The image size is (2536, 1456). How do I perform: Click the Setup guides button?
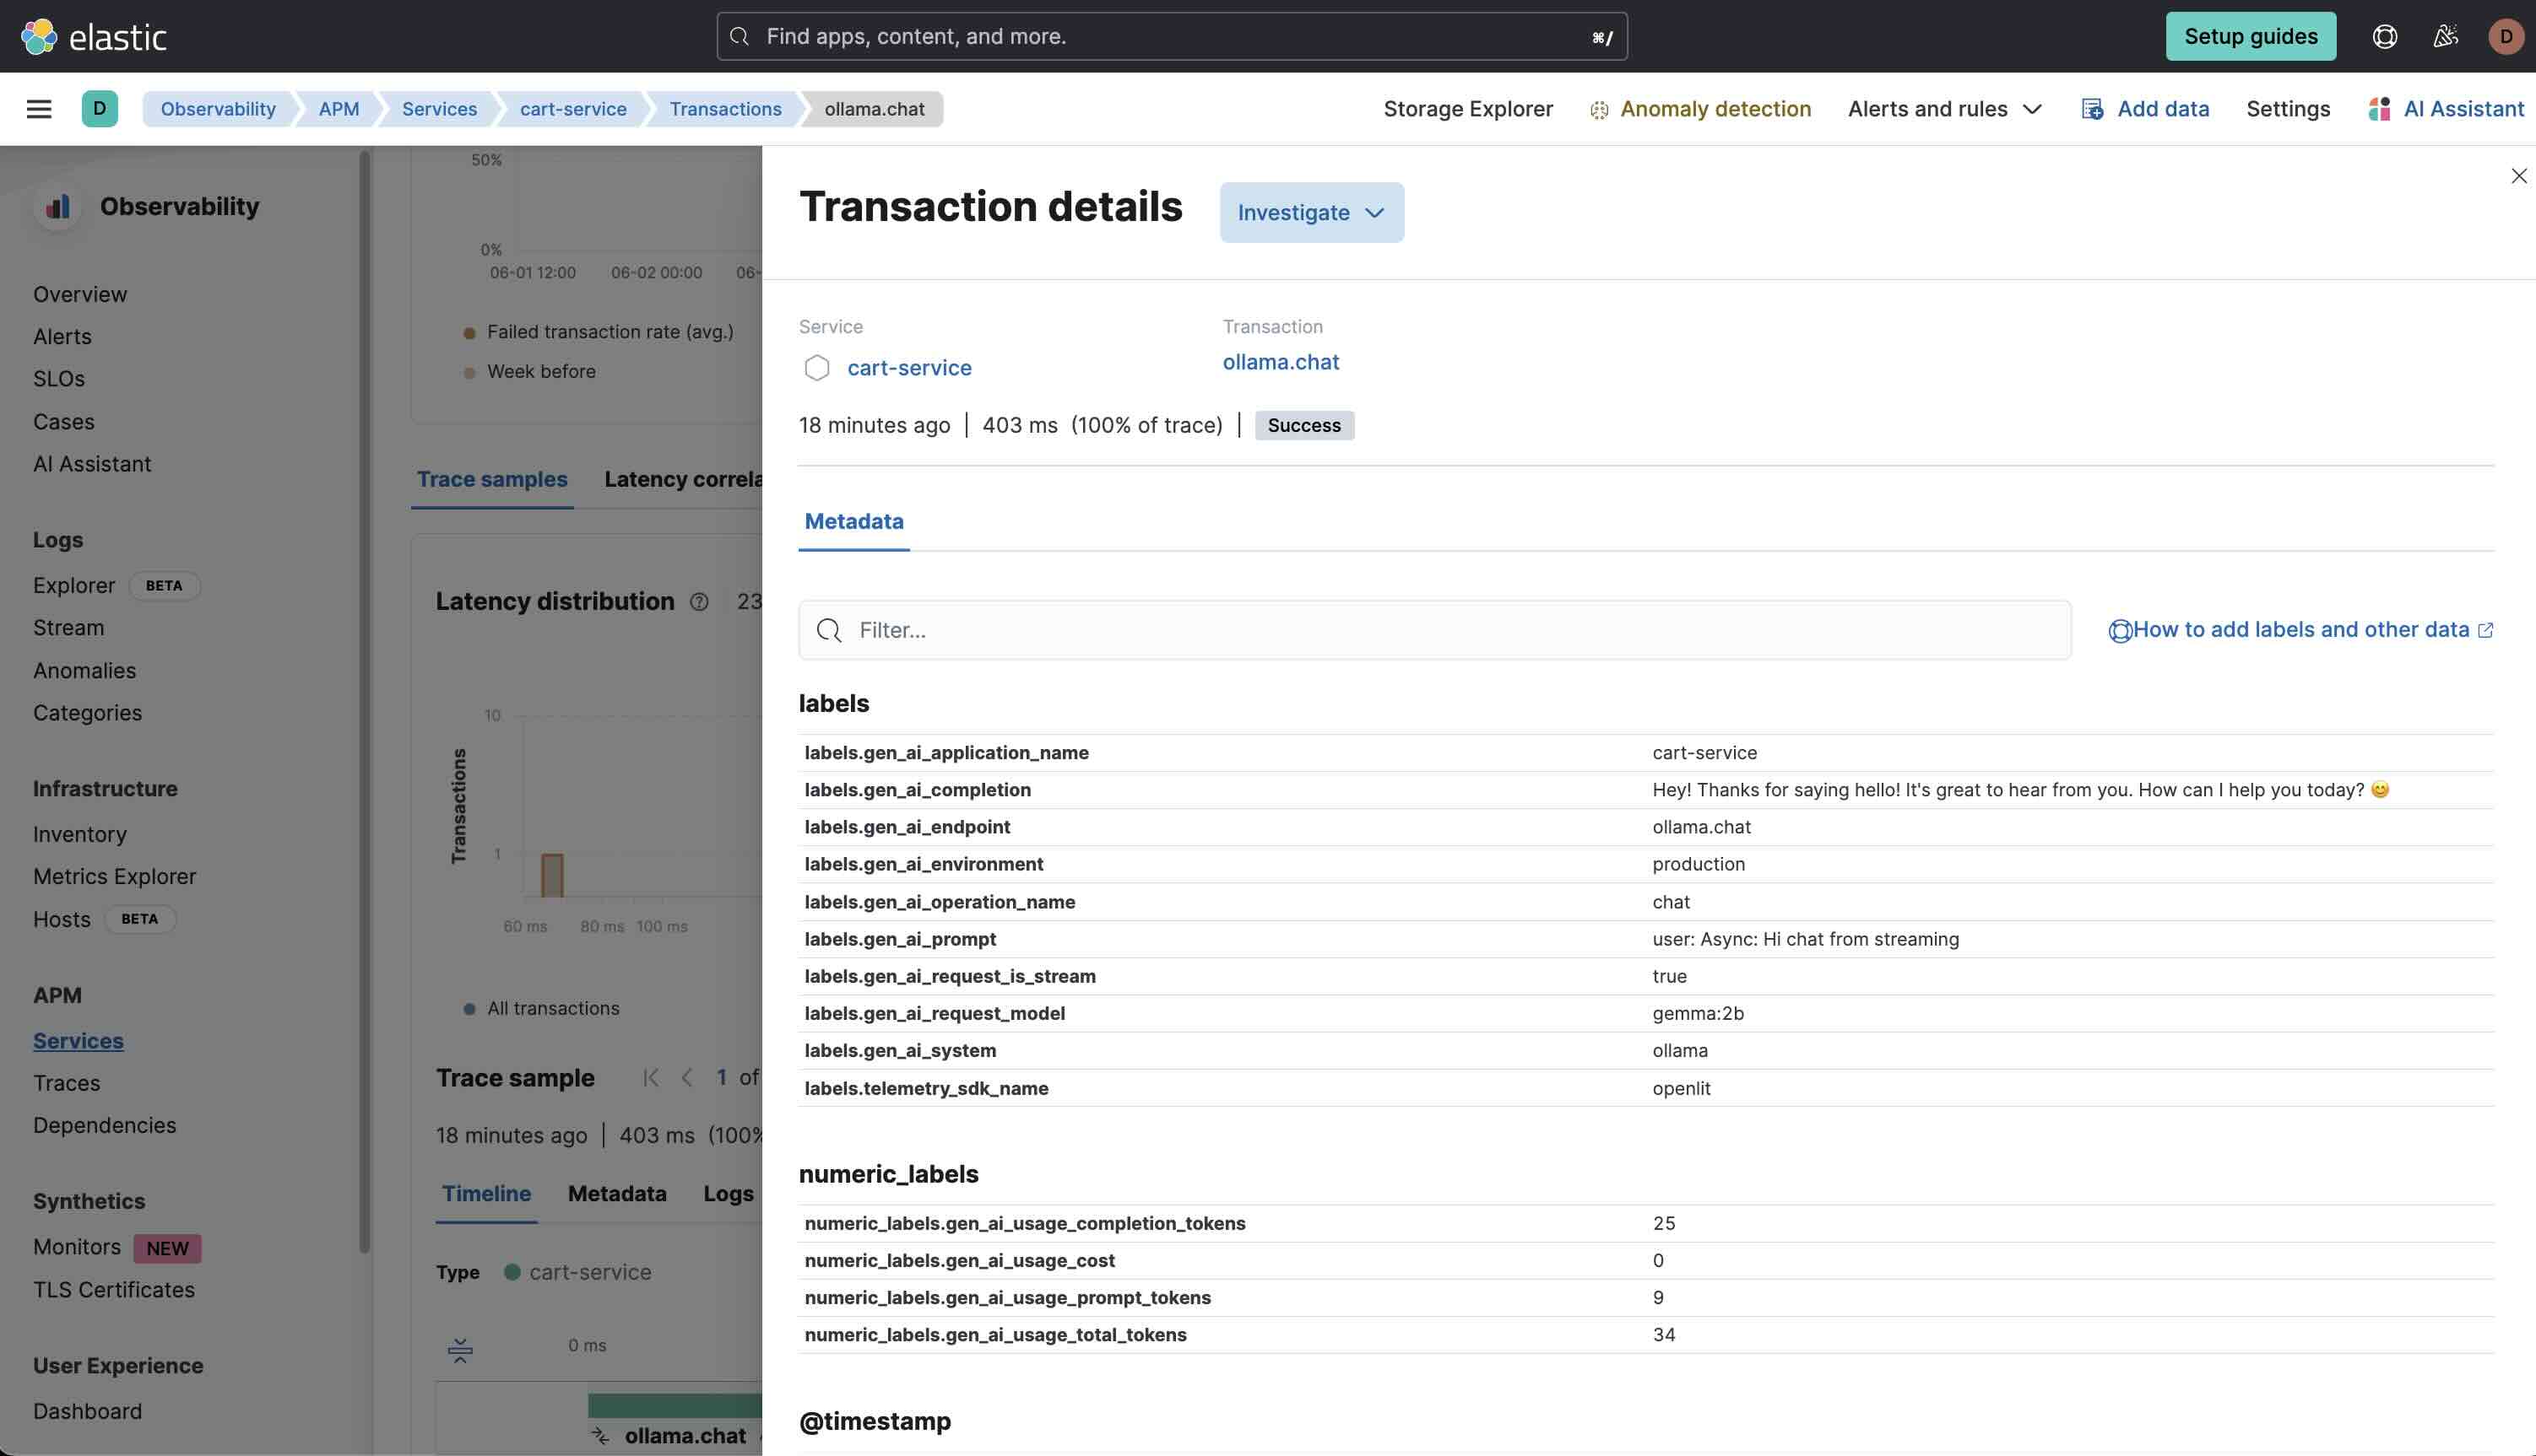tap(2250, 37)
